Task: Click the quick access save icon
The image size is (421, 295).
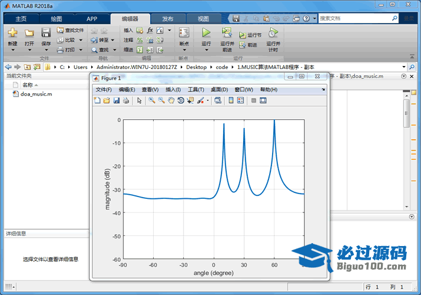Action: (236, 18)
